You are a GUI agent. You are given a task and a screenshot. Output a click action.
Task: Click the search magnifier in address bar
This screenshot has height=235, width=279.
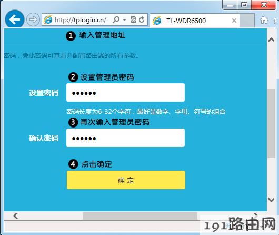click(x=116, y=19)
